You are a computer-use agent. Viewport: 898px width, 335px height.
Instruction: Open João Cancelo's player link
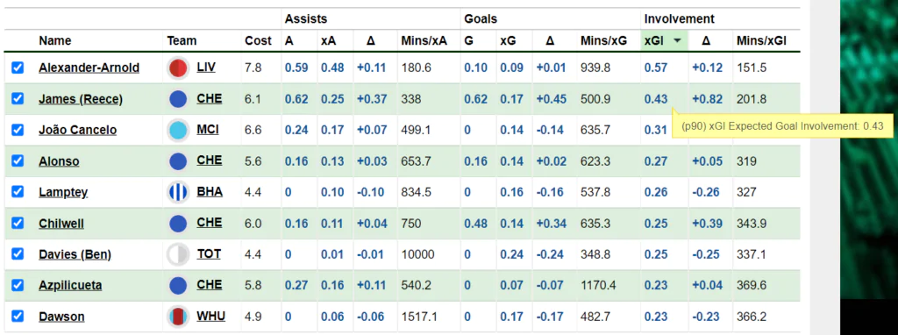pos(77,130)
